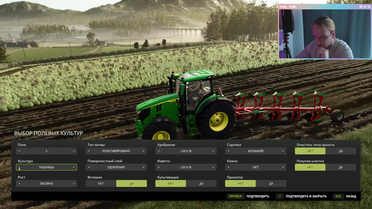Increase Удобрение percentage with right arrow
372x209 pixels.
point(213,151)
